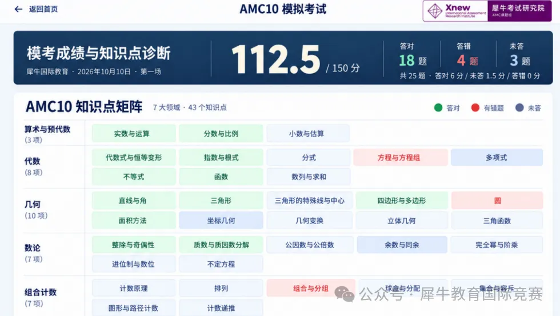This screenshot has width=560, height=316.
Task: Select the 多项式 topic tile
Action: click(497, 158)
